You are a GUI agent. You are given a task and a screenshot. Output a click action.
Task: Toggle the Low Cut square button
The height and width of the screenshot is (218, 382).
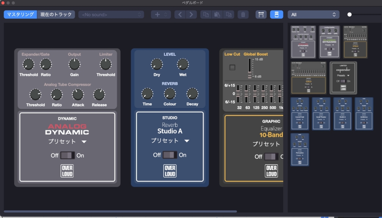(232, 67)
